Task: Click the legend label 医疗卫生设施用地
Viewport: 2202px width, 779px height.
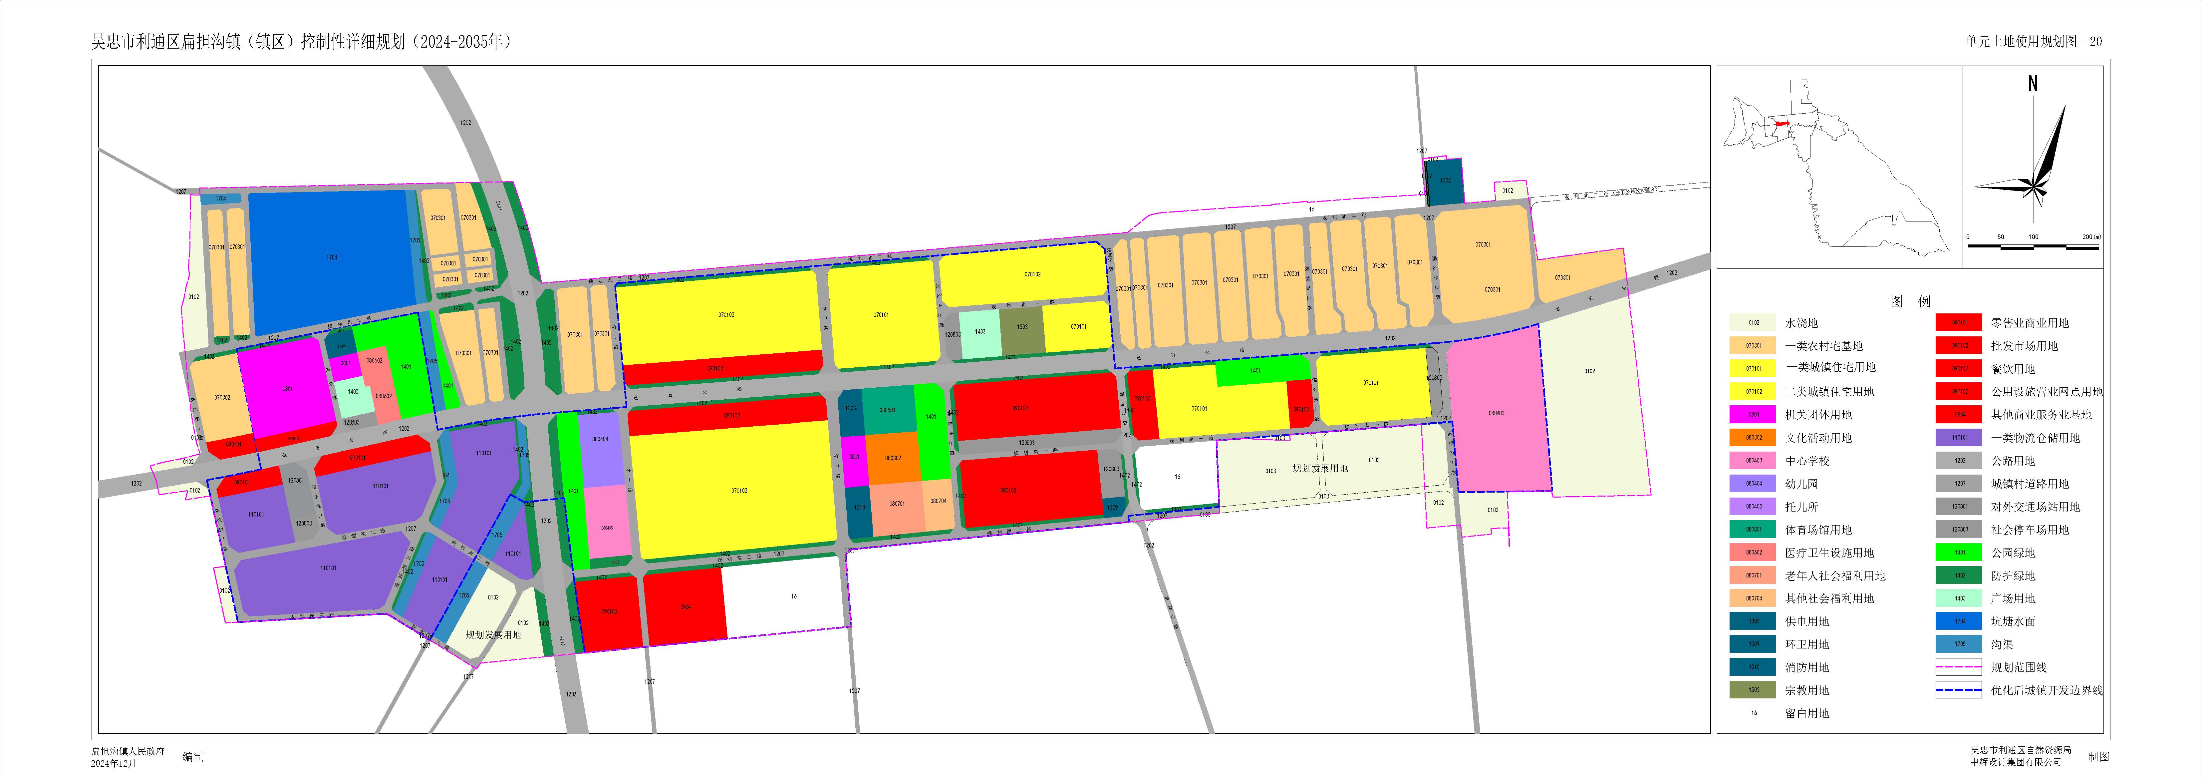Action: coord(1829,553)
